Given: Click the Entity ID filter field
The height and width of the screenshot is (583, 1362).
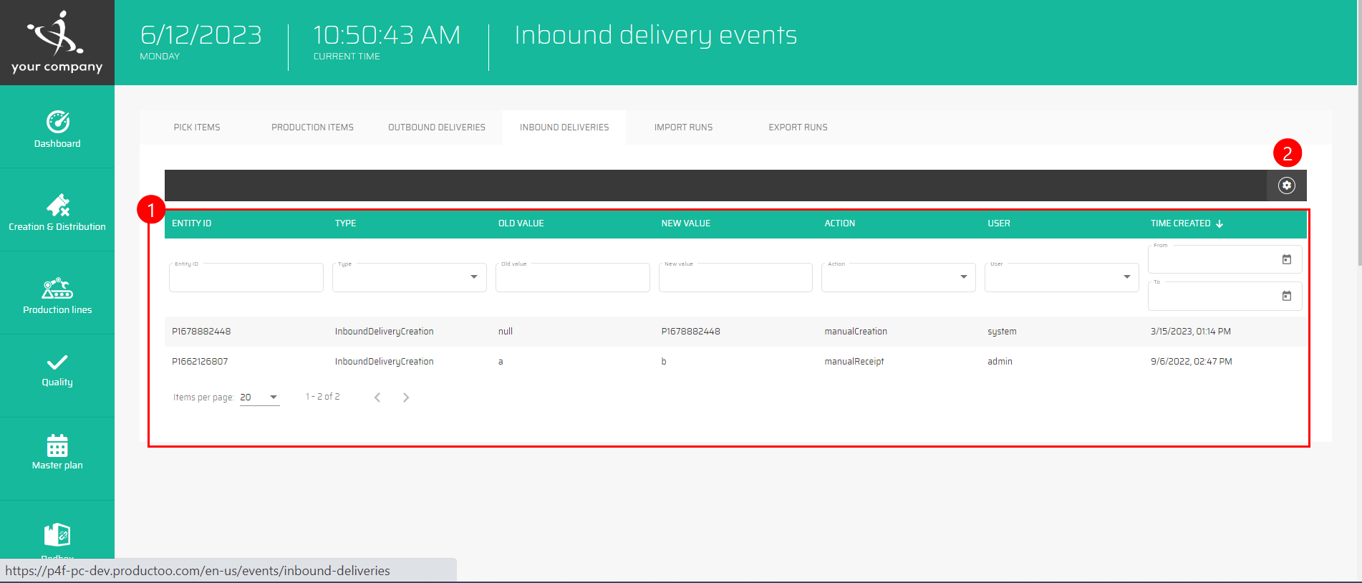Looking at the screenshot, I should (x=246, y=278).
